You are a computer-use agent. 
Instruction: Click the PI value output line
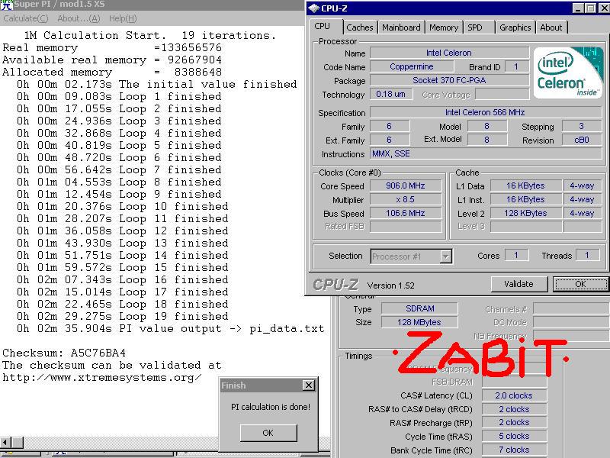coord(170,328)
